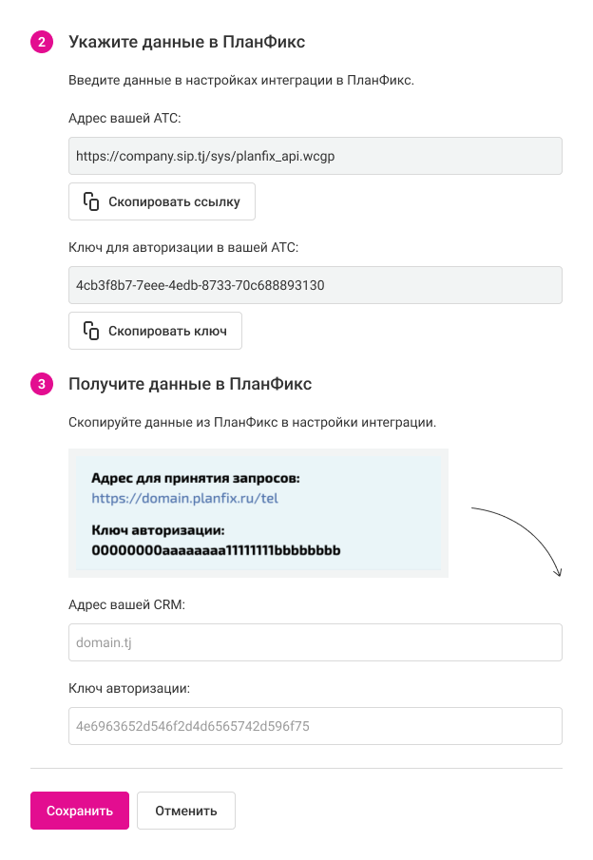Click the copy icon beside "Скопировать ключ"

91,331
